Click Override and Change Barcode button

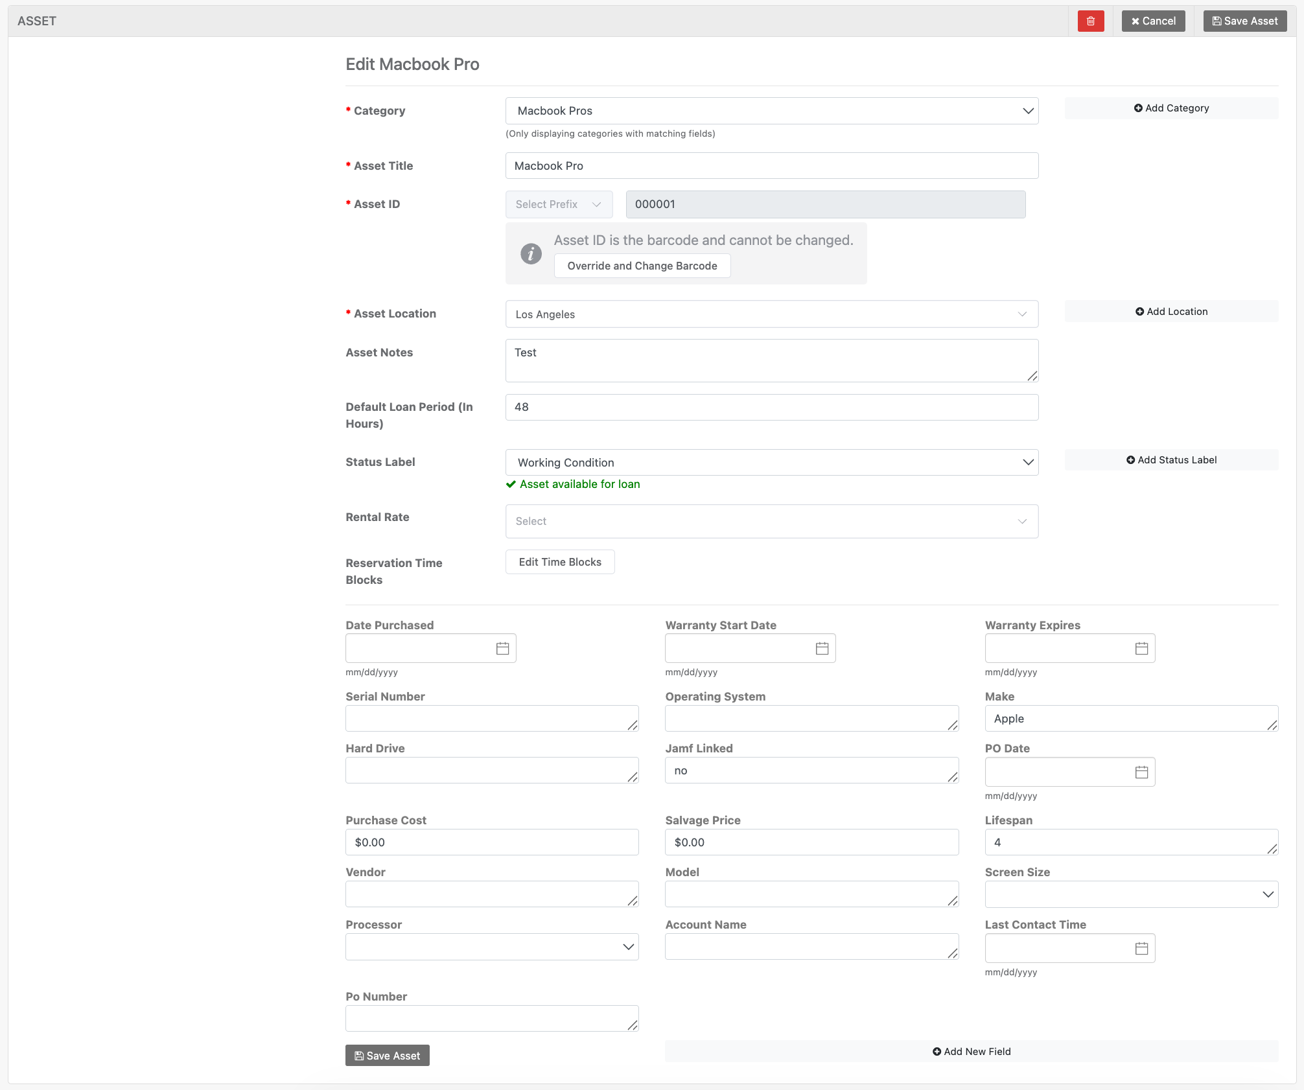(x=642, y=266)
